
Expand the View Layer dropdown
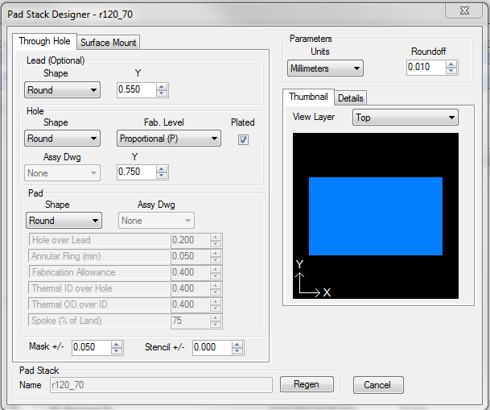click(x=405, y=118)
